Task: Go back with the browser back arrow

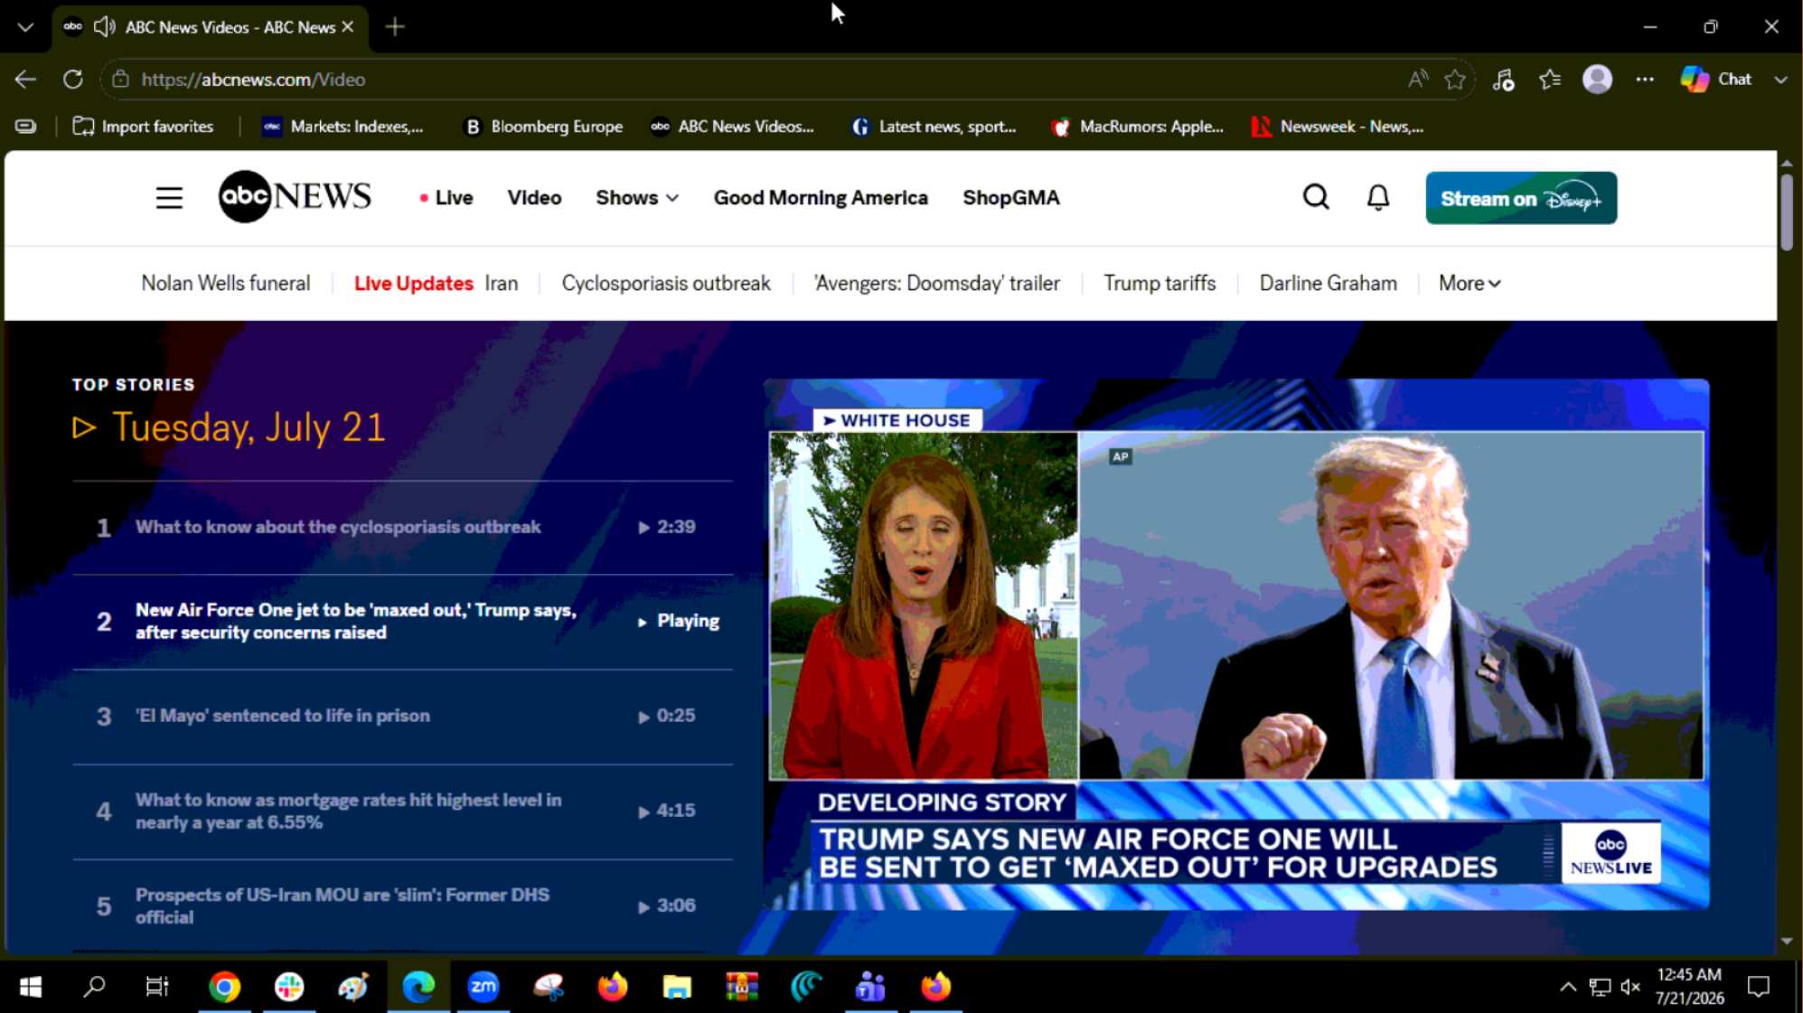Action: [25, 80]
